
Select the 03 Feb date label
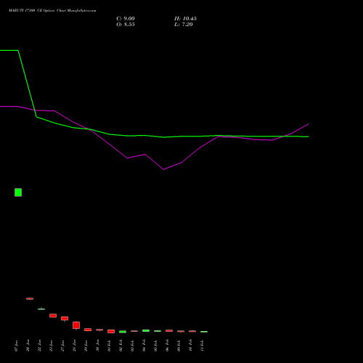132,346
